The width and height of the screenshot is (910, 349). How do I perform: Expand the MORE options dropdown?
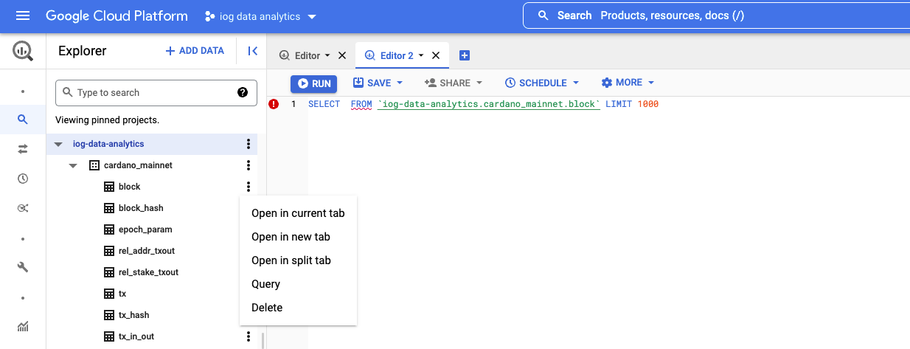pyautogui.click(x=651, y=83)
